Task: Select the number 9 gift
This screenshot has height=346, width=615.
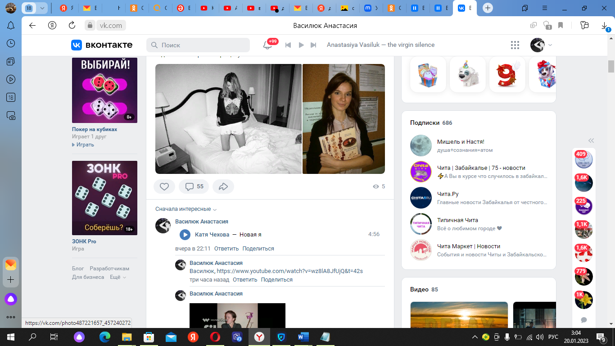Action: (507, 74)
